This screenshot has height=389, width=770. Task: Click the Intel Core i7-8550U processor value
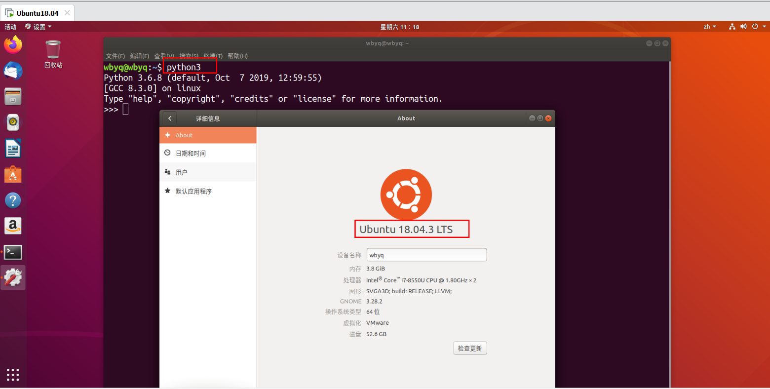click(421, 280)
